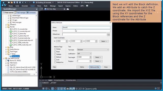Switch to Task manager tab in SpatialManager
The height and width of the screenshot is (91, 163).
pyautogui.click(x=20, y=13)
